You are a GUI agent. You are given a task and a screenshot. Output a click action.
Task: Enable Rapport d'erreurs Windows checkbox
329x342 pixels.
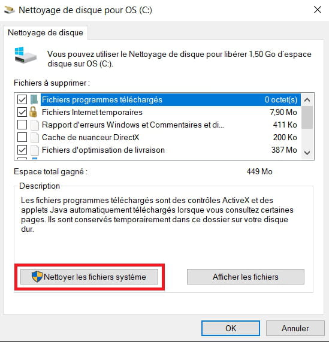point(22,125)
